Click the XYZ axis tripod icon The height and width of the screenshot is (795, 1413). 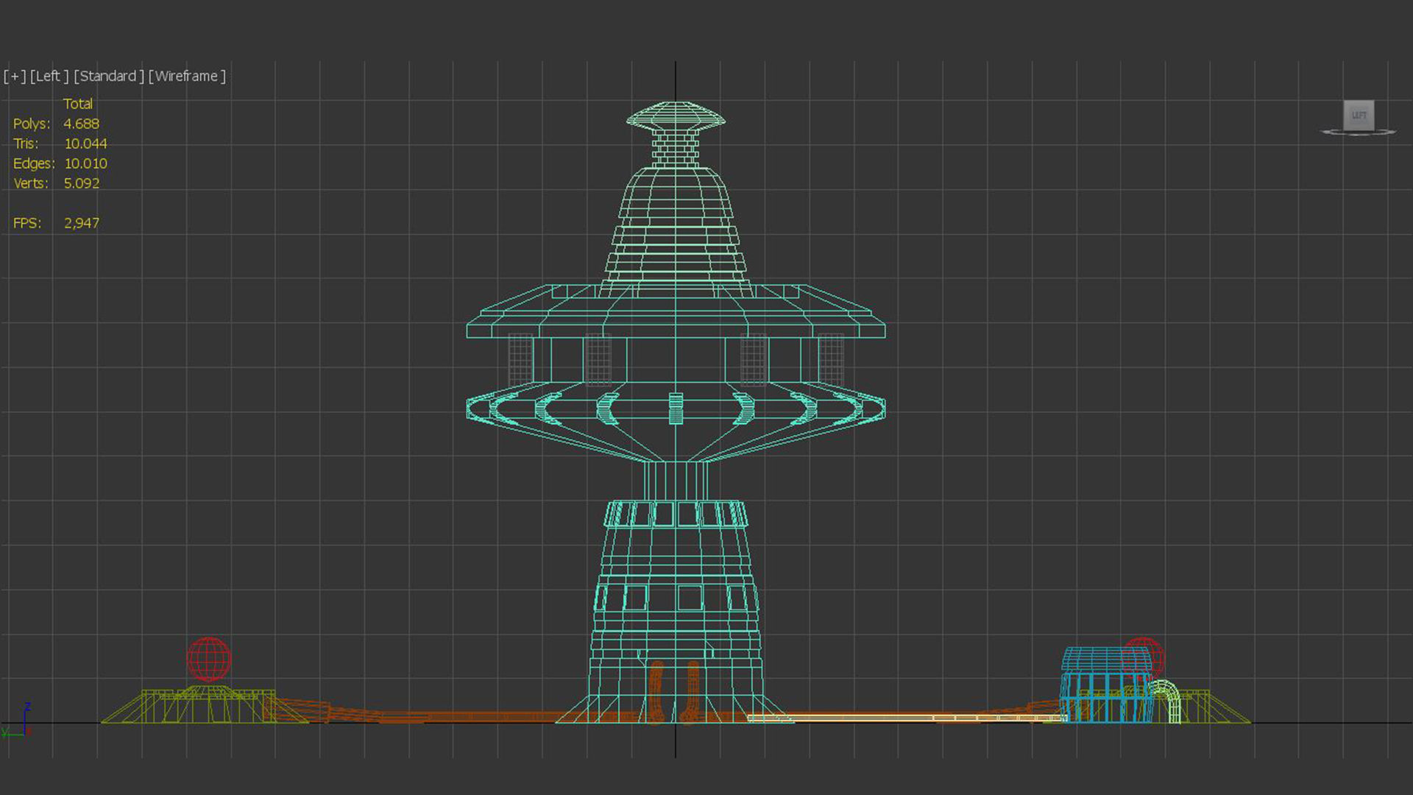(16, 720)
